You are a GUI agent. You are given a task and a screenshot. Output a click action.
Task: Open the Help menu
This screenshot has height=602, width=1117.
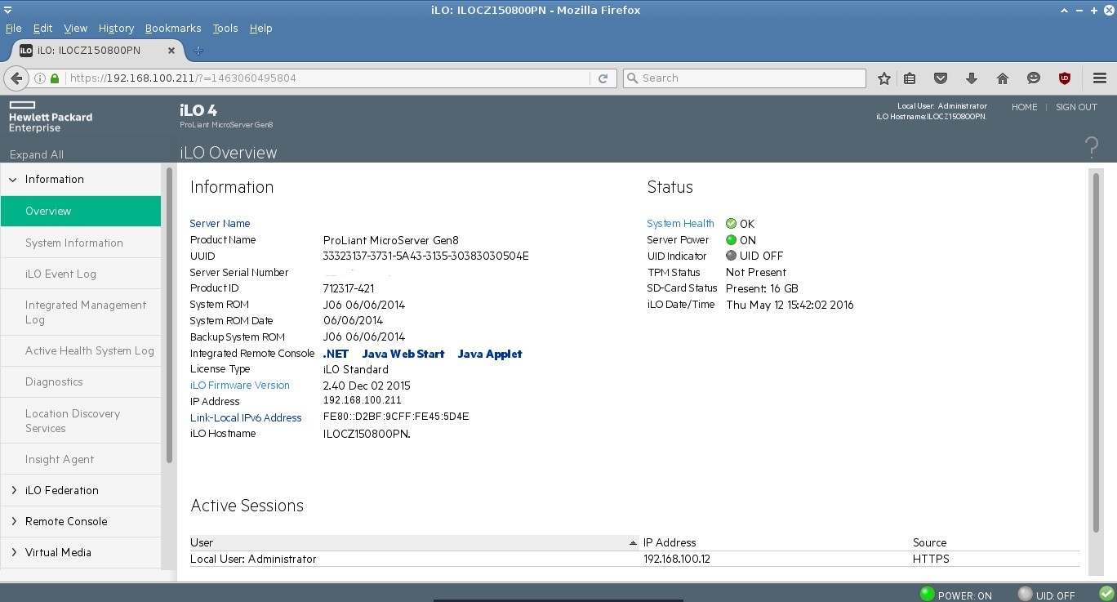point(260,28)
